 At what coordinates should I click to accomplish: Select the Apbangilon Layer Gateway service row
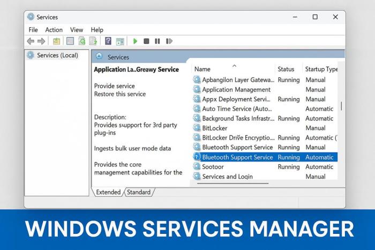pos(265,80)
